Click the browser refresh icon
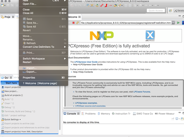Screen dimensions: 184x137 pyautogui.click(x=77, y=23)
